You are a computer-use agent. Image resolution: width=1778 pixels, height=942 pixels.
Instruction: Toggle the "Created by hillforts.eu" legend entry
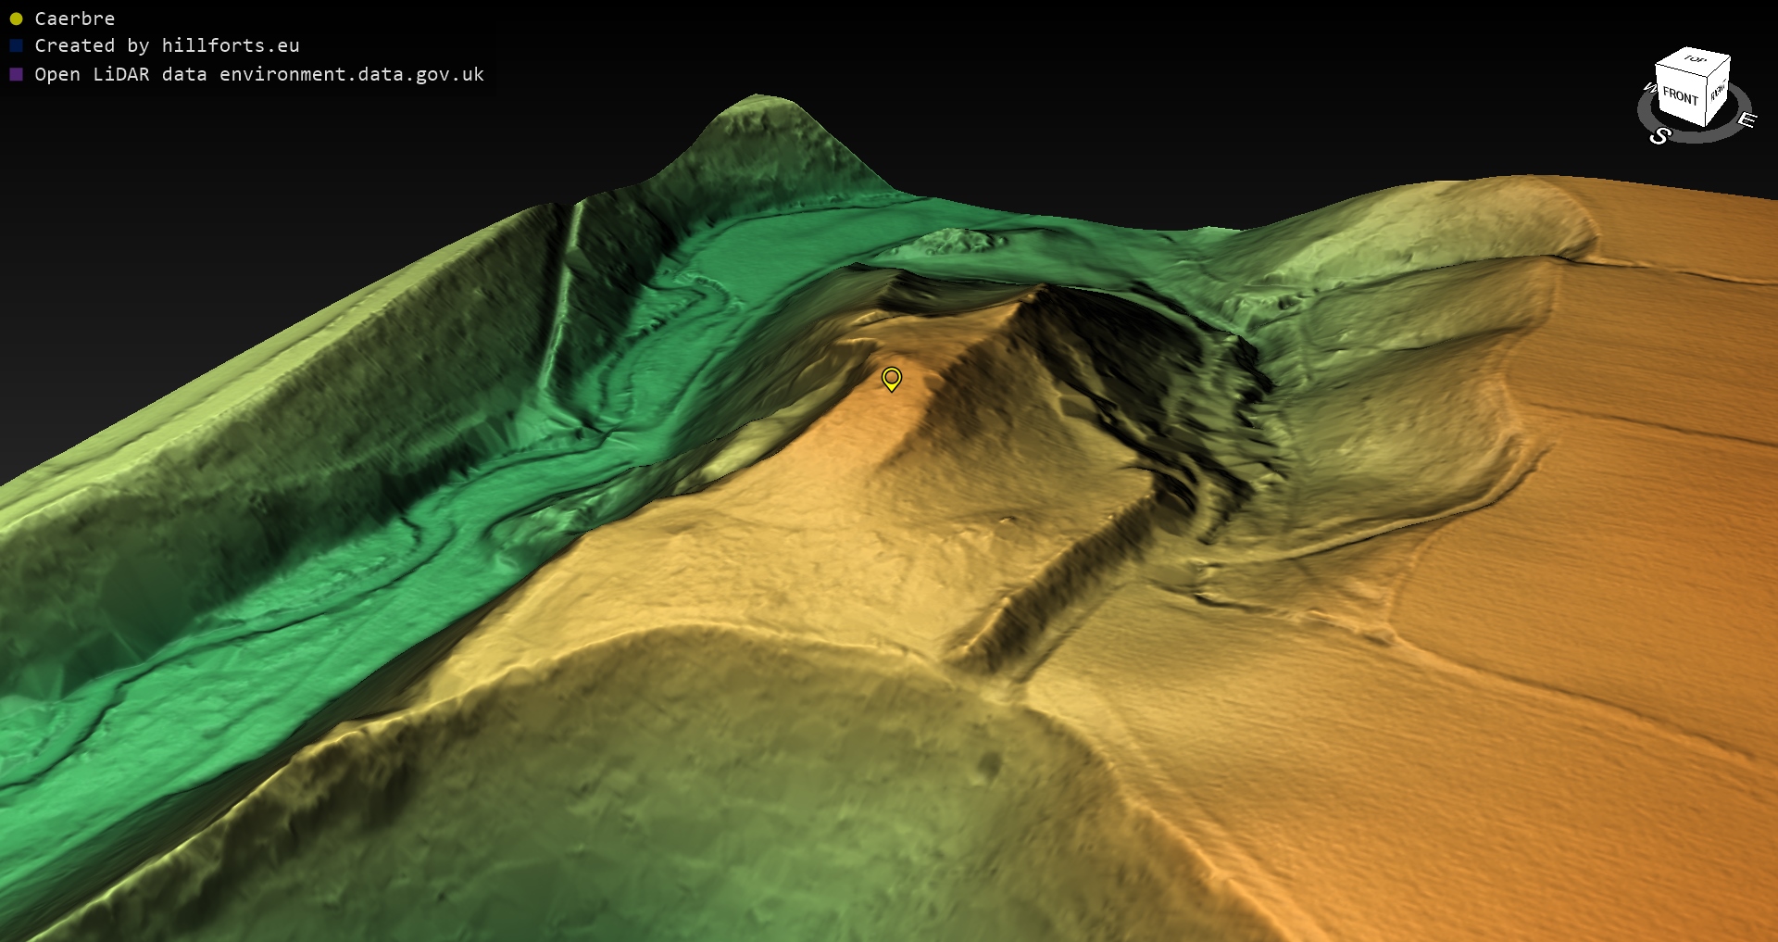(167, 45)
